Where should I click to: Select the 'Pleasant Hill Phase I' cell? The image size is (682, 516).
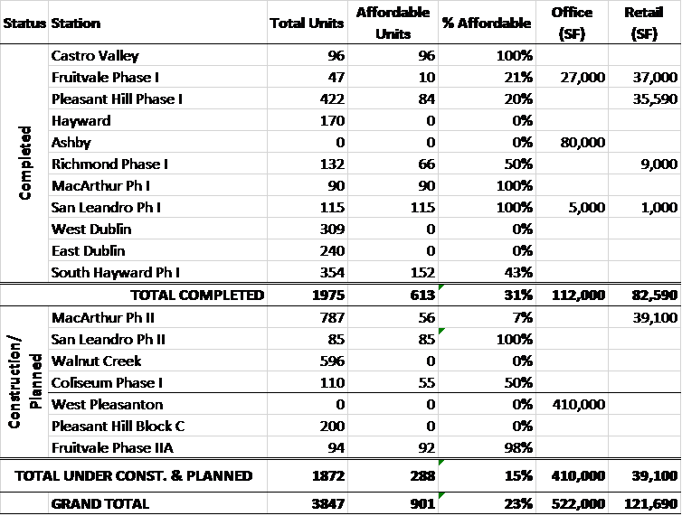tap(157, 99)
